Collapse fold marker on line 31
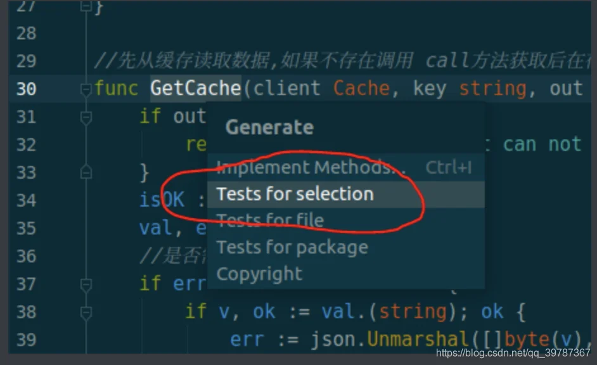Viewport: 597px width, 365px height. click(x=86, y=117)
